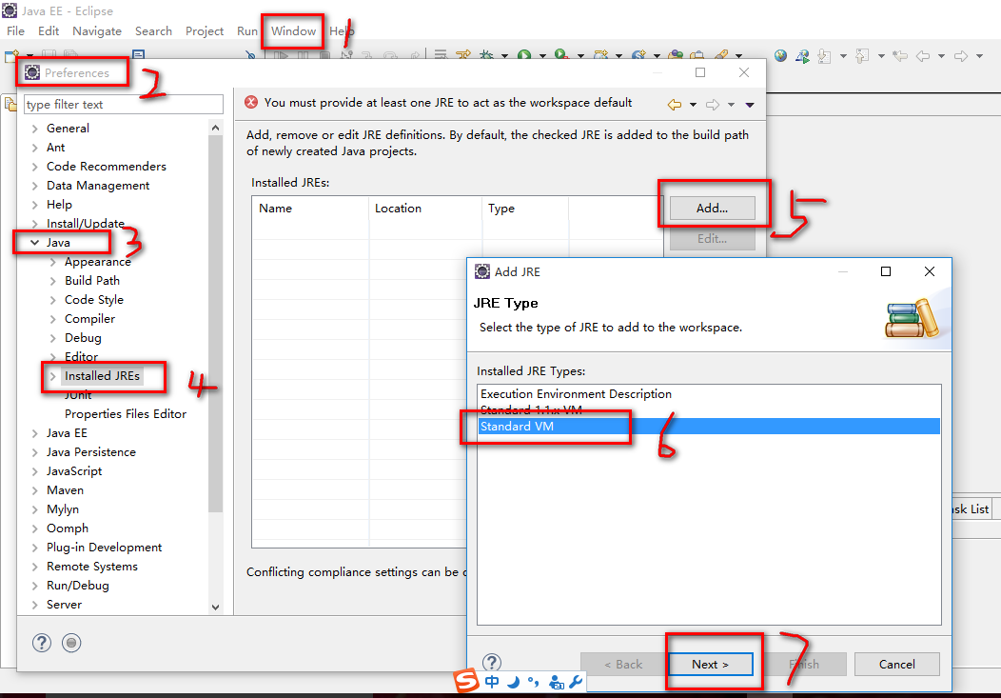Select Remote Systems preferences item

[92, 567]
